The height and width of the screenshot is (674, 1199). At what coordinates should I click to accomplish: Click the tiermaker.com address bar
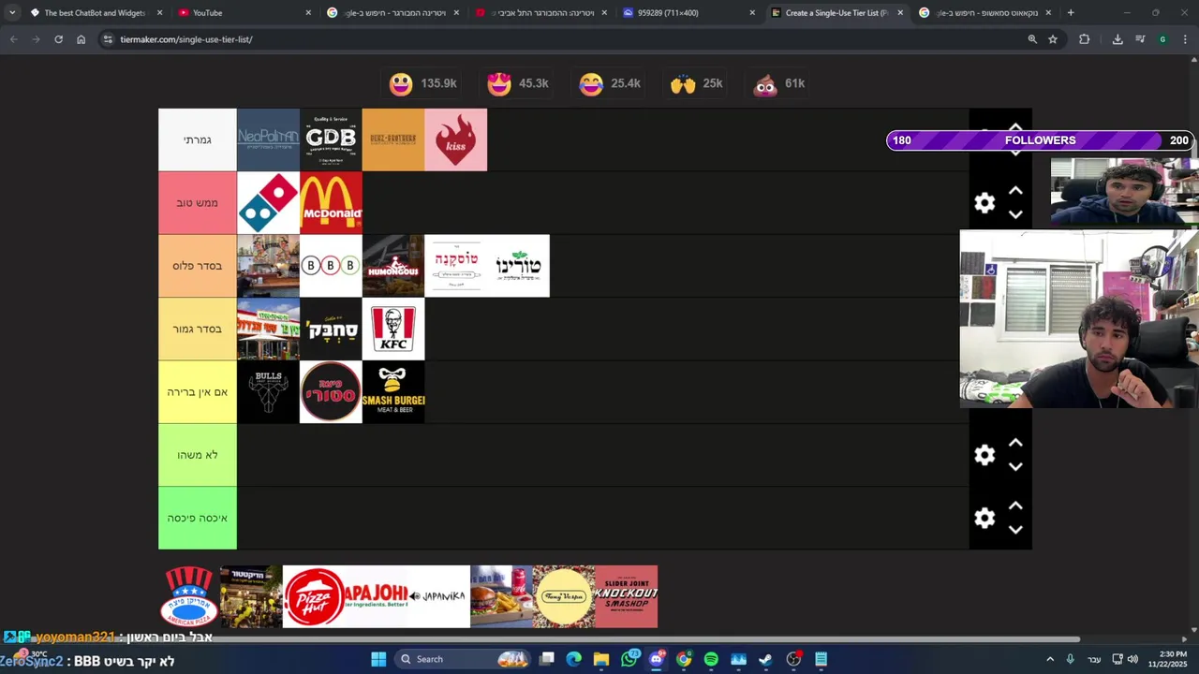tap(562, 39)
